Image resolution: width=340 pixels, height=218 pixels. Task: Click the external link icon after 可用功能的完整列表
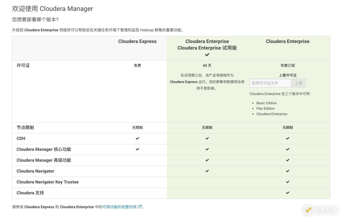pos(140,207)
